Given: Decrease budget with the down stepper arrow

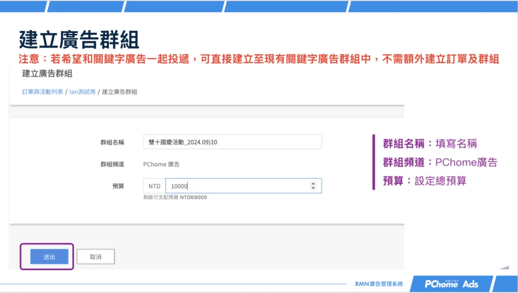Looking at the screenshot, I should 313,188.
